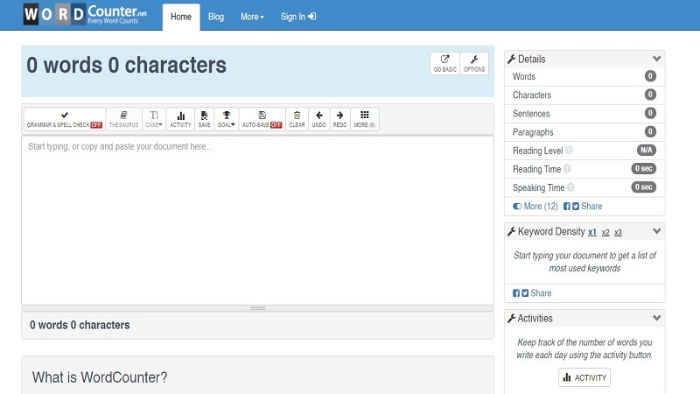Click the Undo arrow button
700x394 pixels.
click(318, 119)
